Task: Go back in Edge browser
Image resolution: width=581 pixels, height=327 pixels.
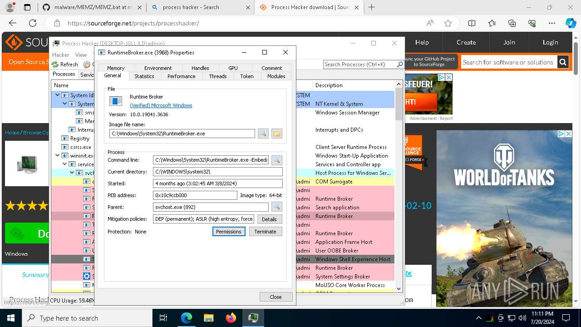Action: pos(13,23)
